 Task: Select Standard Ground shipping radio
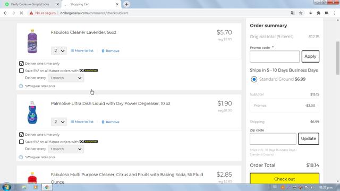(x=254, y=79)
